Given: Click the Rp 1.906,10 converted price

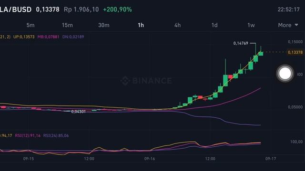Looking at the screenshot, I should [81, 9].
